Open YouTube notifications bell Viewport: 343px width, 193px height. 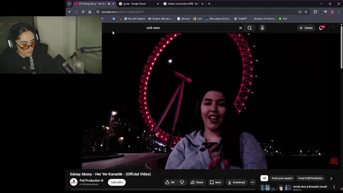pos(321,28)
